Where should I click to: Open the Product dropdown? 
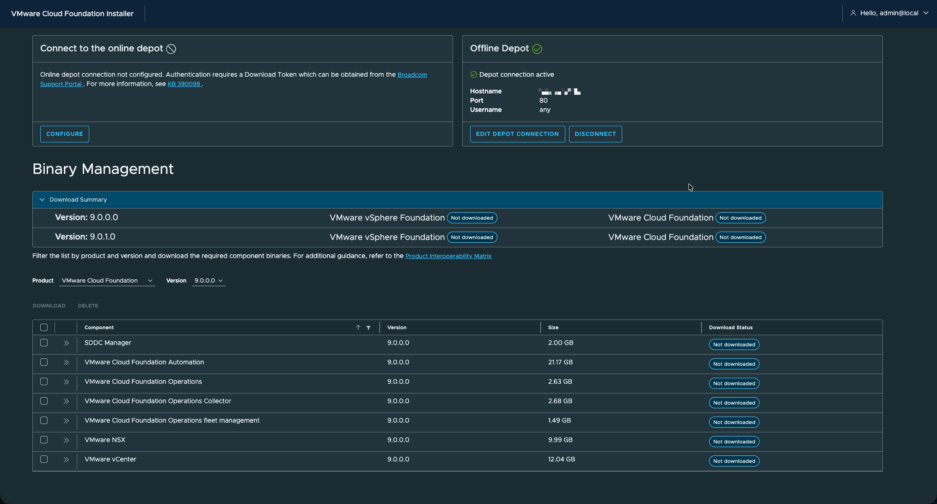pyautogui.click(x=107, y=281)
